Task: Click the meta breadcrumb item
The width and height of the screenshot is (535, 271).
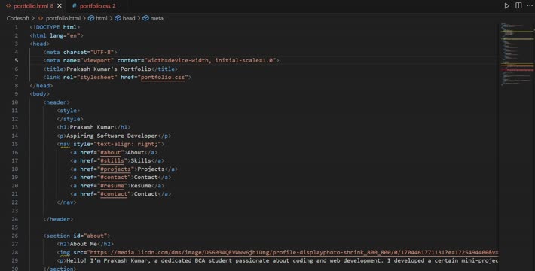Action: [153, 18]
